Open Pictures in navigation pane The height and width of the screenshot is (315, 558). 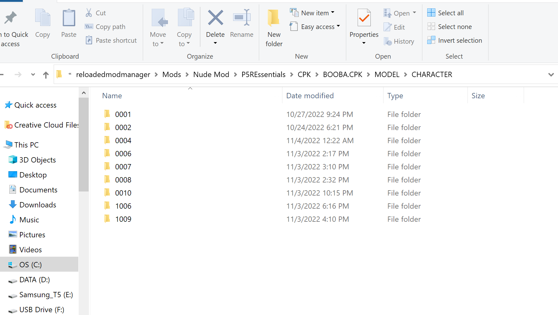pos(32,235)
